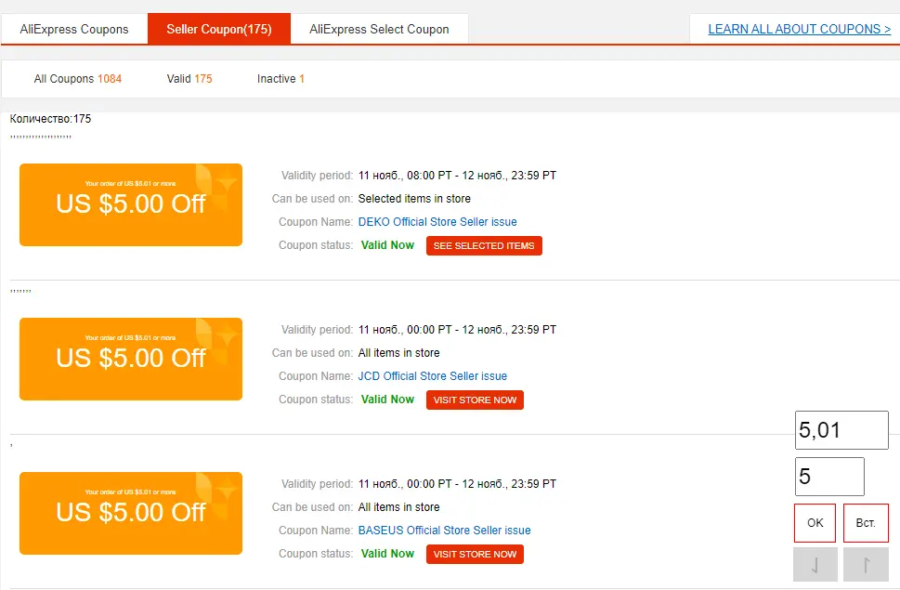Click the grey down arrow button
The image size is (900, 590).
[815, 565]
